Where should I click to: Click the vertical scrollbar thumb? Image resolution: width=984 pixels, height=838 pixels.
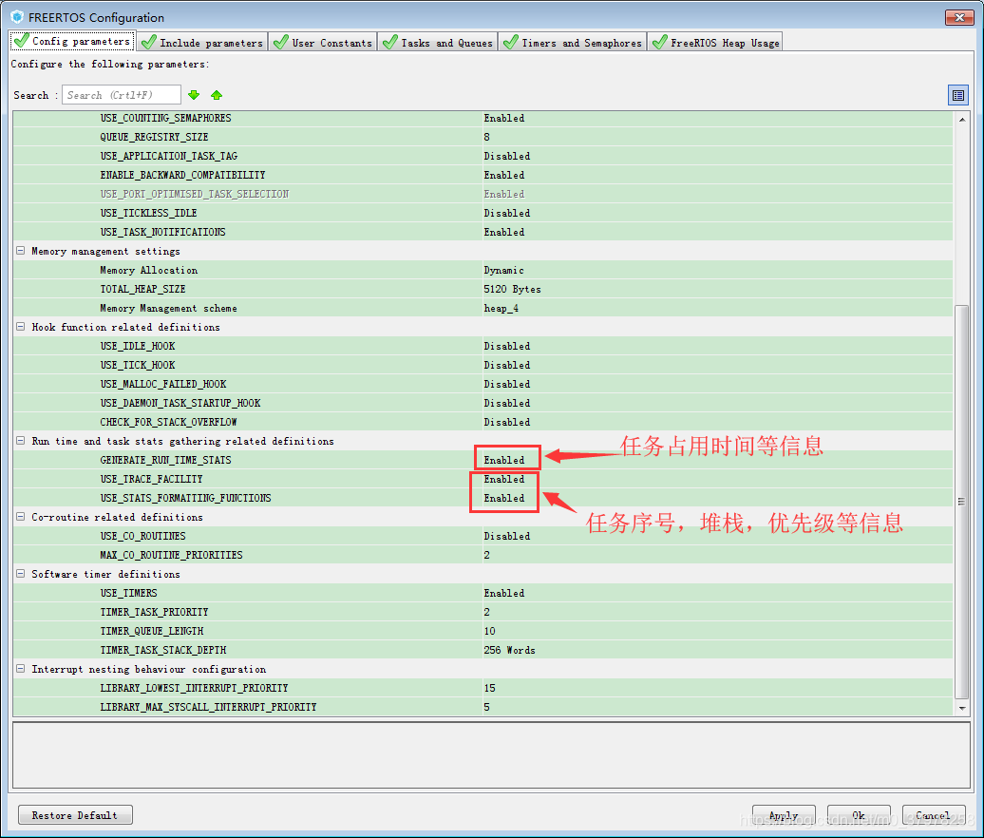(962, 502)
